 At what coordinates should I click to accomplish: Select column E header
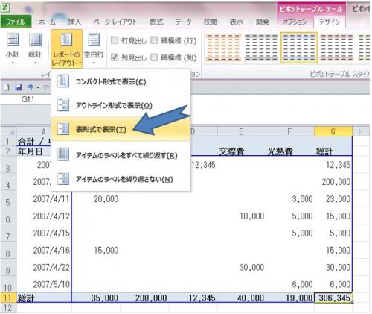tap(241, 131)
